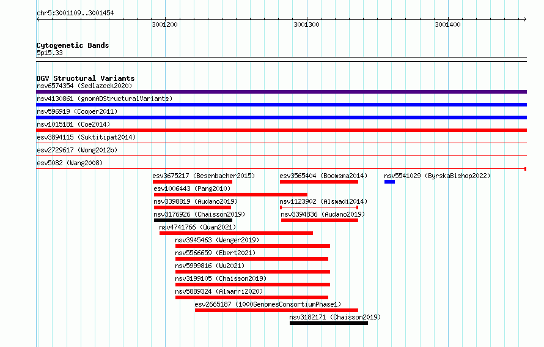Open nsv5999816 (Wu2021) label
544x347 pixels.
(x=210, y=266)
